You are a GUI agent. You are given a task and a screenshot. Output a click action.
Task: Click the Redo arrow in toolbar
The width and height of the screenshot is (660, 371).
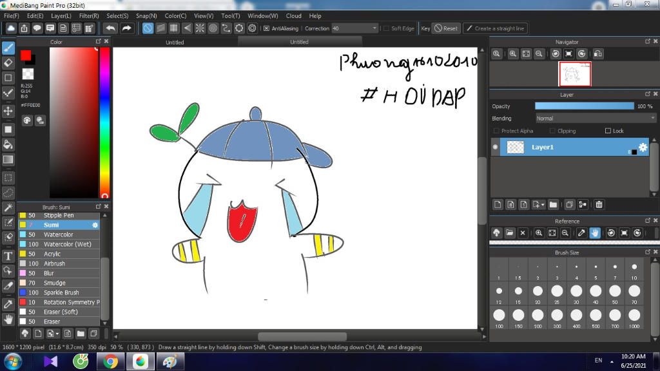click(126, 28)
